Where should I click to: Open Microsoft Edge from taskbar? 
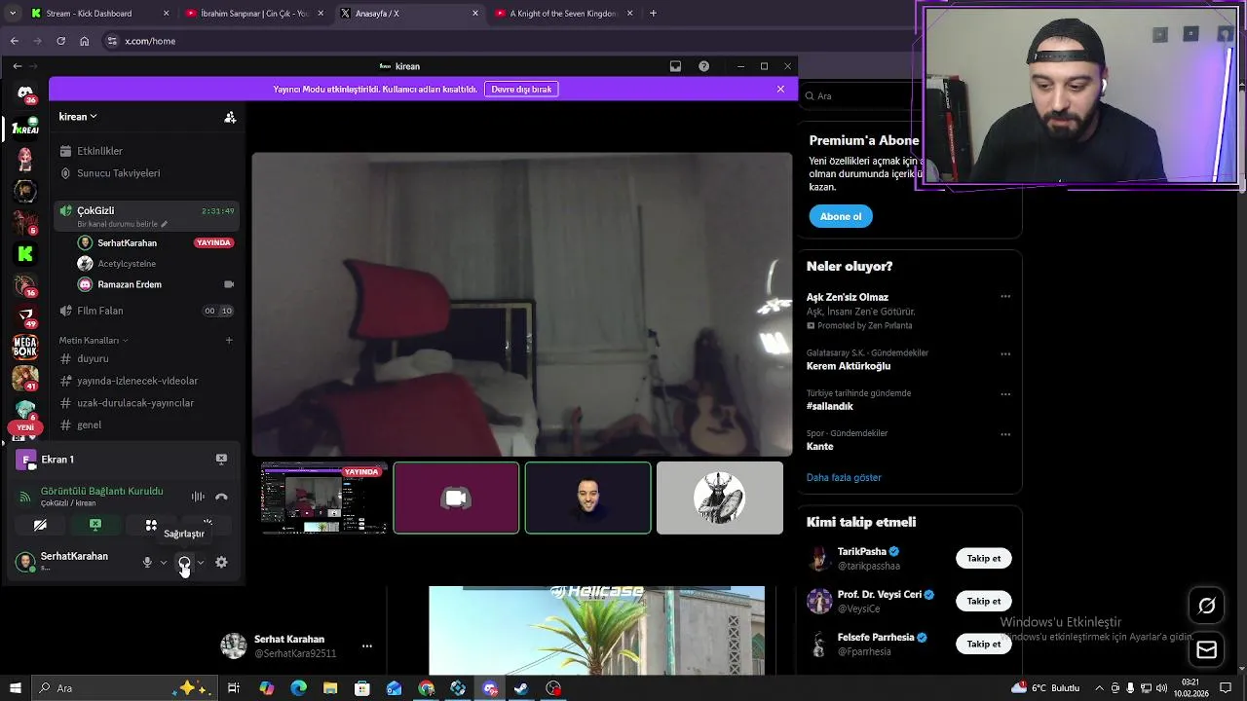299,688
